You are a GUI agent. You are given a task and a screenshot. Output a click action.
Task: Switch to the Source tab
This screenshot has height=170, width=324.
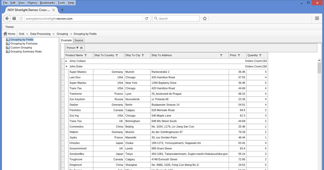tap(79, 40)
